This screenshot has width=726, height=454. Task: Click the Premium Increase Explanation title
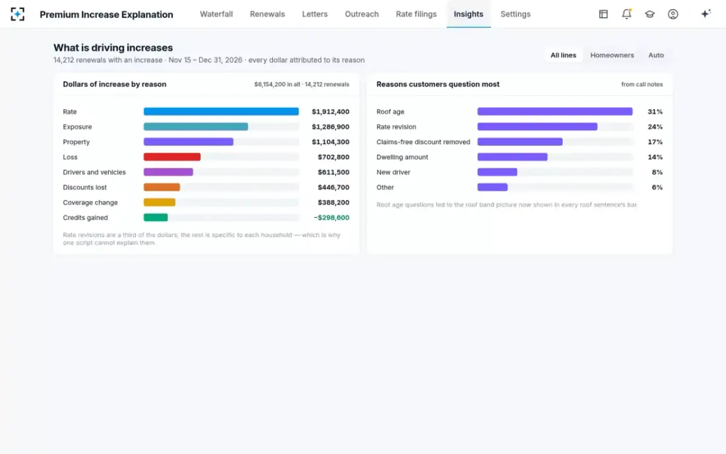pyautogui.click(x=106, y=15)
